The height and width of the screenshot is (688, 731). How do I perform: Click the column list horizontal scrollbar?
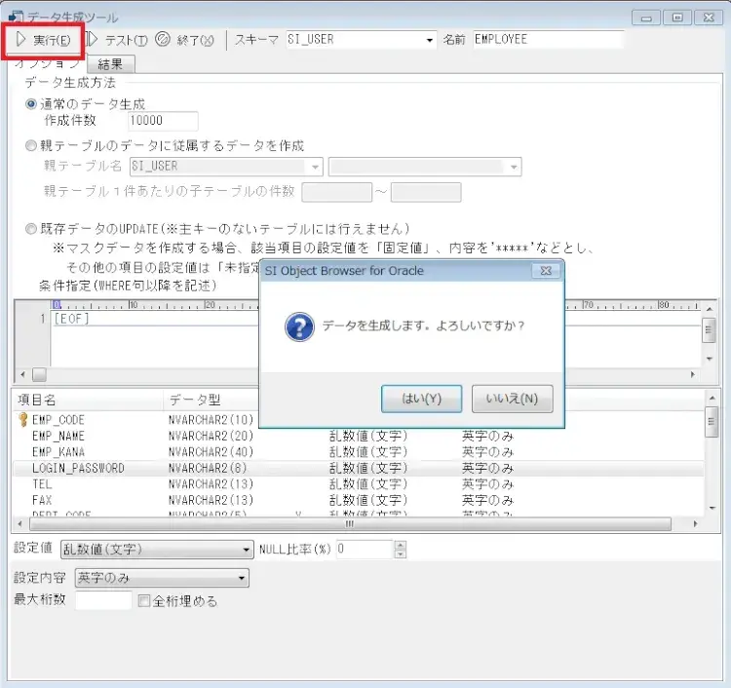tap(351, 523)
